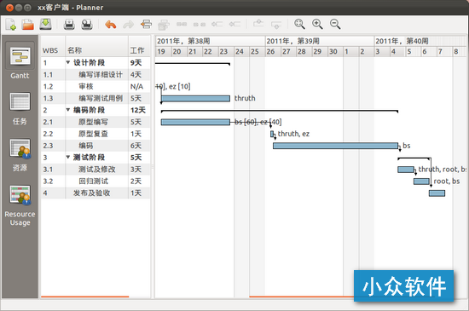The image size is (469, 311).
Task: Click the Unindent task icon
Action: [217, 24]
